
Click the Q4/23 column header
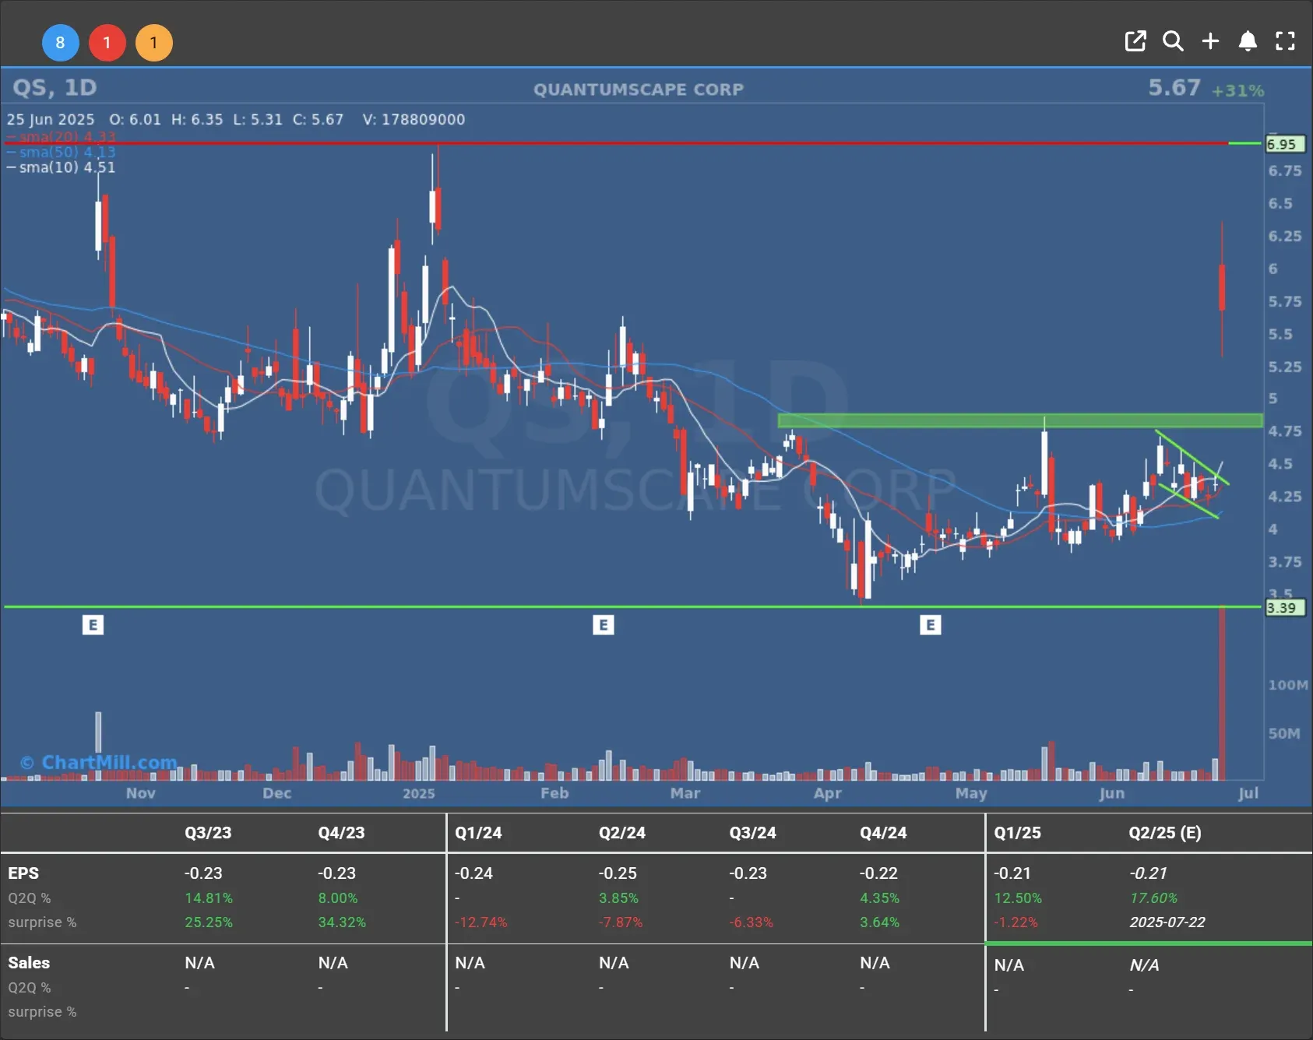(x=341, y=832)
